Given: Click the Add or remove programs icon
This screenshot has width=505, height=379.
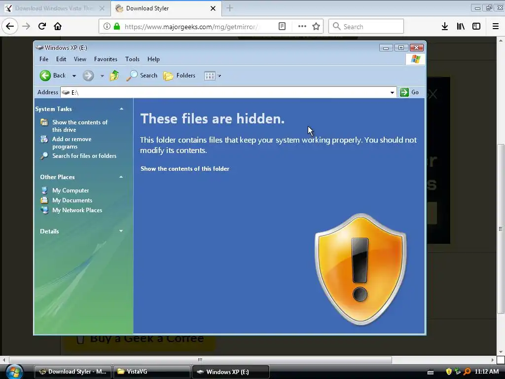Looking at the screenshot, I should (x=44, y=139).
